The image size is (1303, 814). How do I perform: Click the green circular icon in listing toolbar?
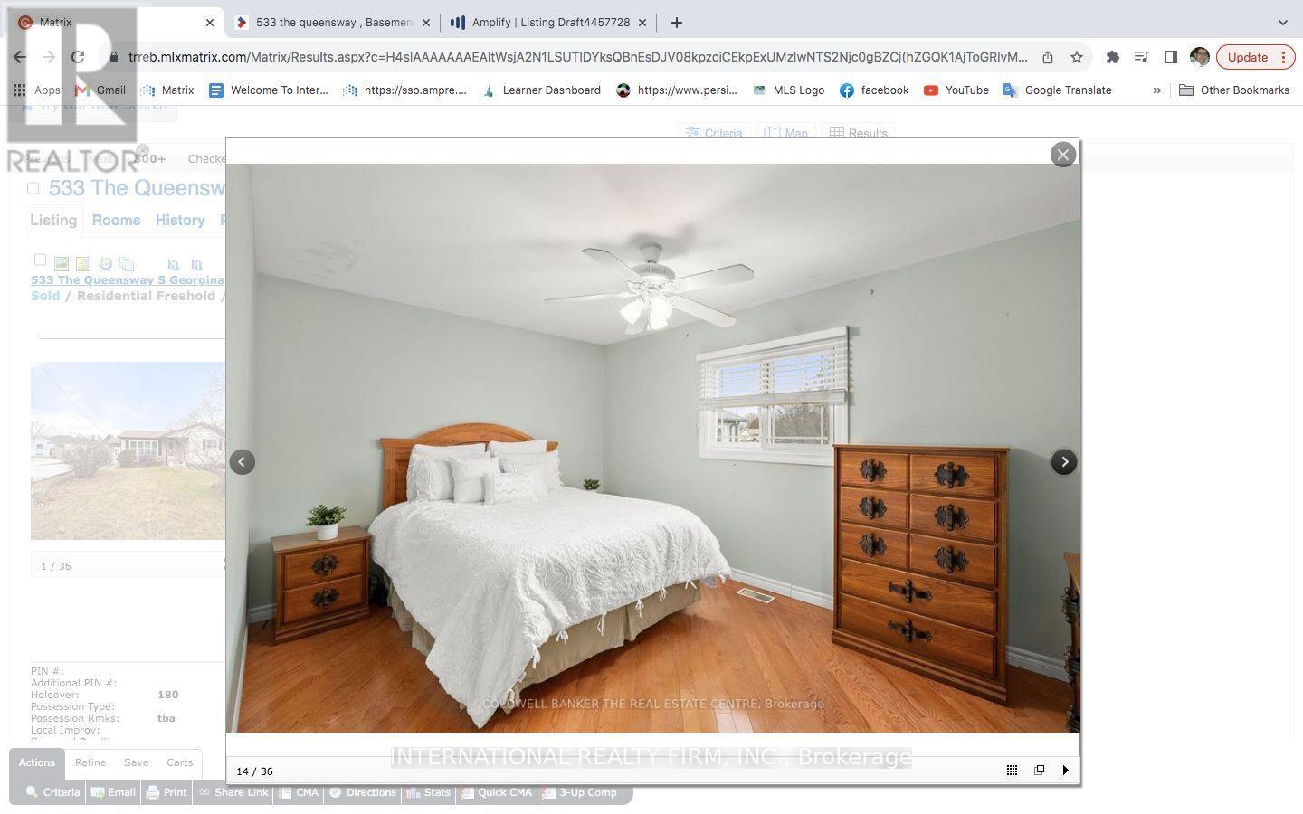105,264
